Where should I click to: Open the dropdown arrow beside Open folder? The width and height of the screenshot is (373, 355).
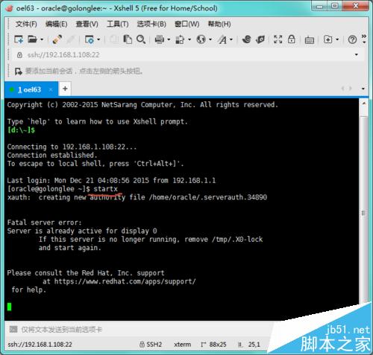42,39
